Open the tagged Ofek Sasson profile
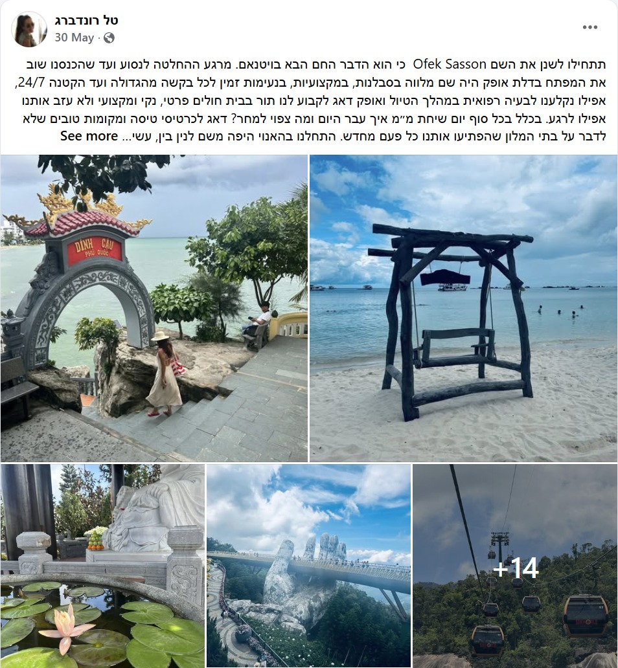Screen dimensions: 618x668 click(x=450, y=65)
